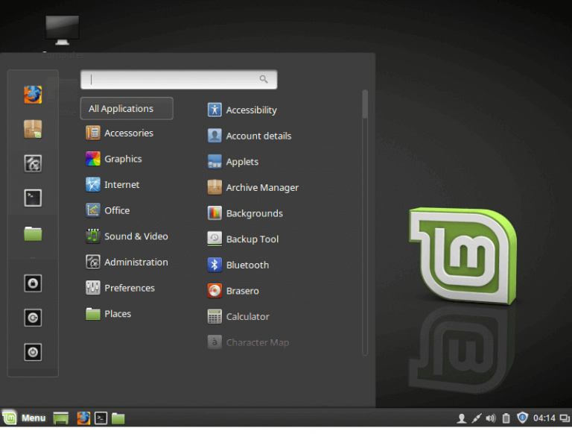Screen dimensions: 572x434
Task: Launch Backup Tool
Action: coord(244,239)
